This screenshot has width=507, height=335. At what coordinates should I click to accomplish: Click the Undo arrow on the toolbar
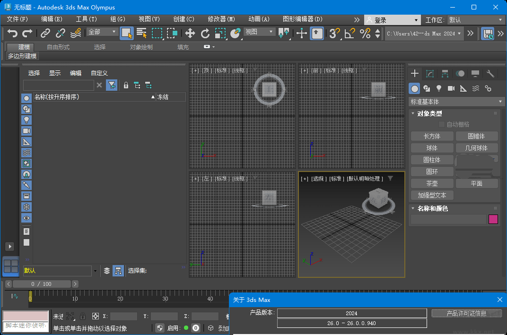(12, 32)
